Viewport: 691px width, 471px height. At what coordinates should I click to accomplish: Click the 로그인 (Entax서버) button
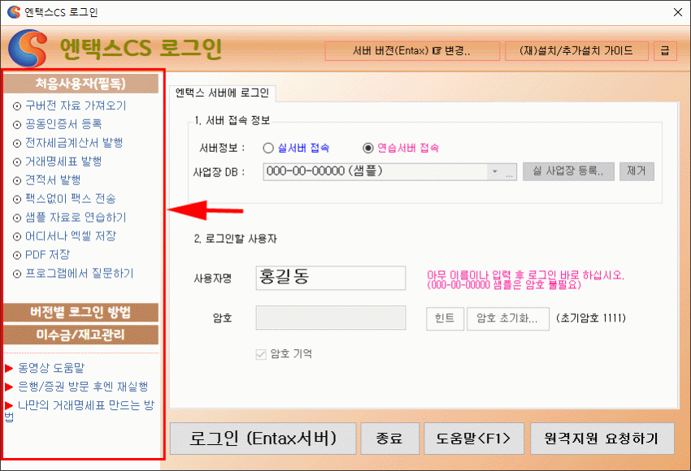(x=263, y=439)
